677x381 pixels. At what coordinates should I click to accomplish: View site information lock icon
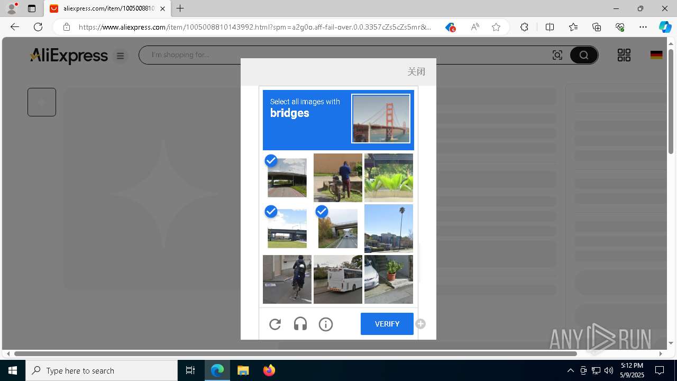click(x=67, y=27)
